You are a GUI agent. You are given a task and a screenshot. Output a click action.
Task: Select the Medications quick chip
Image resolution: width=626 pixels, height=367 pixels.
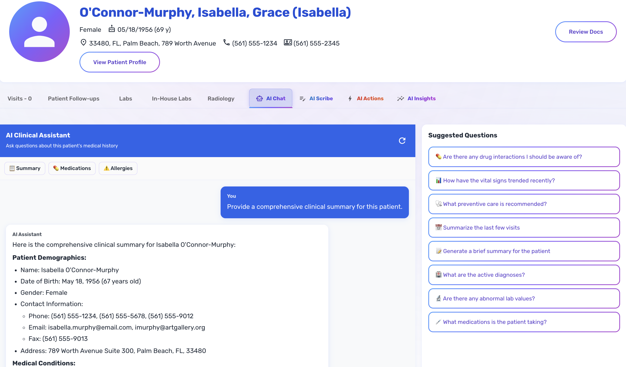click(x=72, y=168)
